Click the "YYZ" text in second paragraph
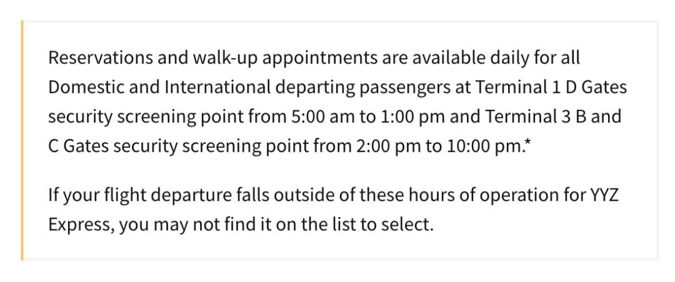 [604, 195]
